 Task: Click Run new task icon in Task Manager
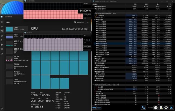point(75,22)
